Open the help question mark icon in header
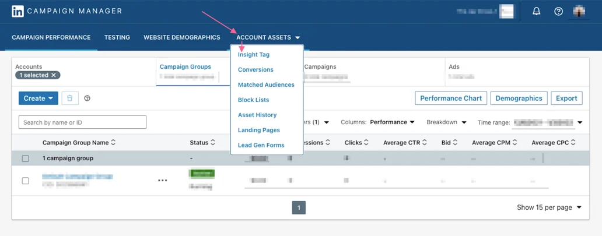602x236 pixels. [558, 11]
